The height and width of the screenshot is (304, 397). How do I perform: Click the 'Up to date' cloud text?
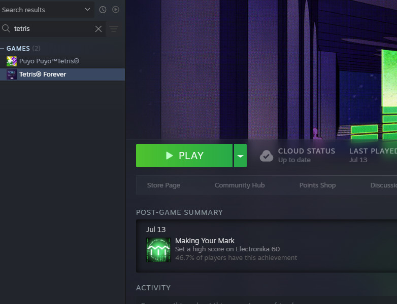pos(294,160)
